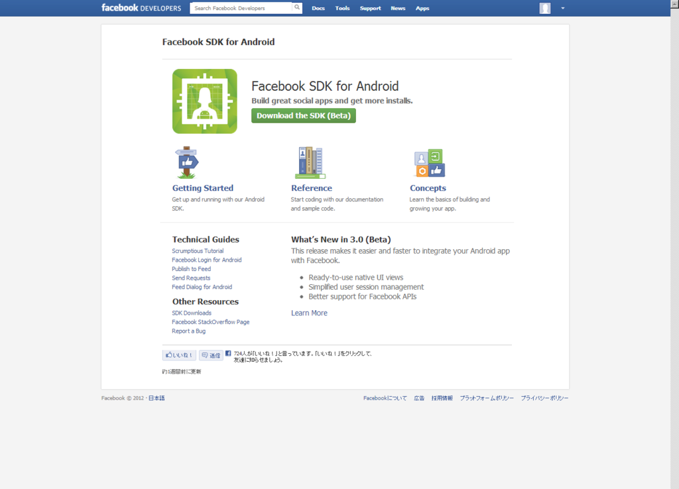Focus the Search Facebook Developers field
This screenshot has height=489, width=679.
coord(241,8)
